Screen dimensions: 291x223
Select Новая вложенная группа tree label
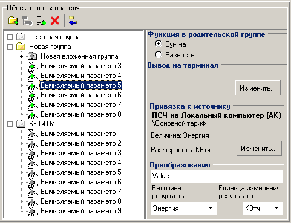79,56
